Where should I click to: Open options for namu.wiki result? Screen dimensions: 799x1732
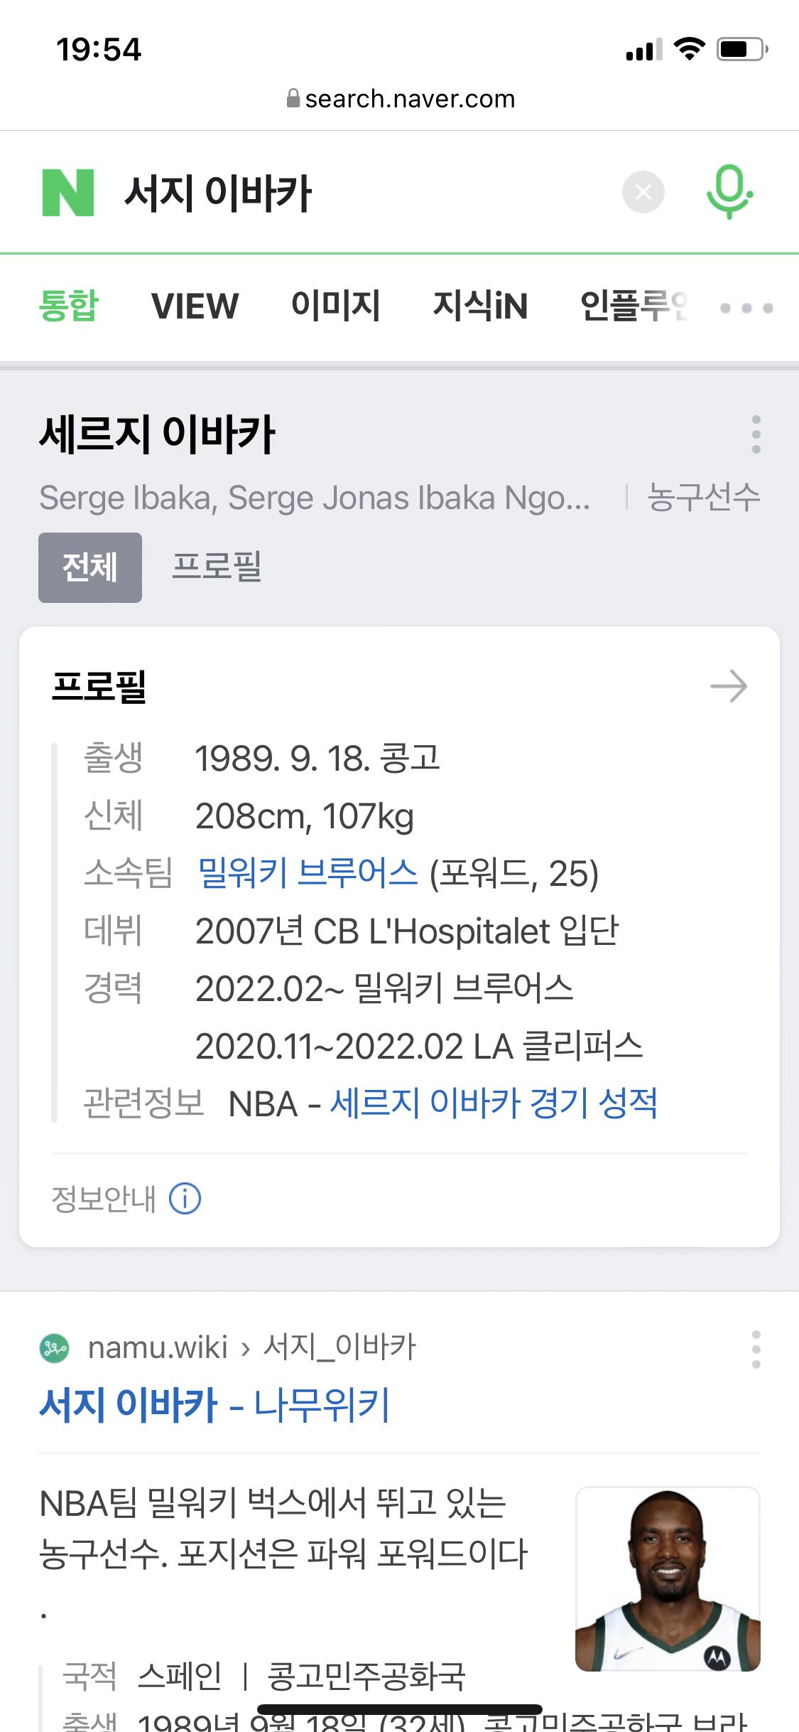[756, 1349]
